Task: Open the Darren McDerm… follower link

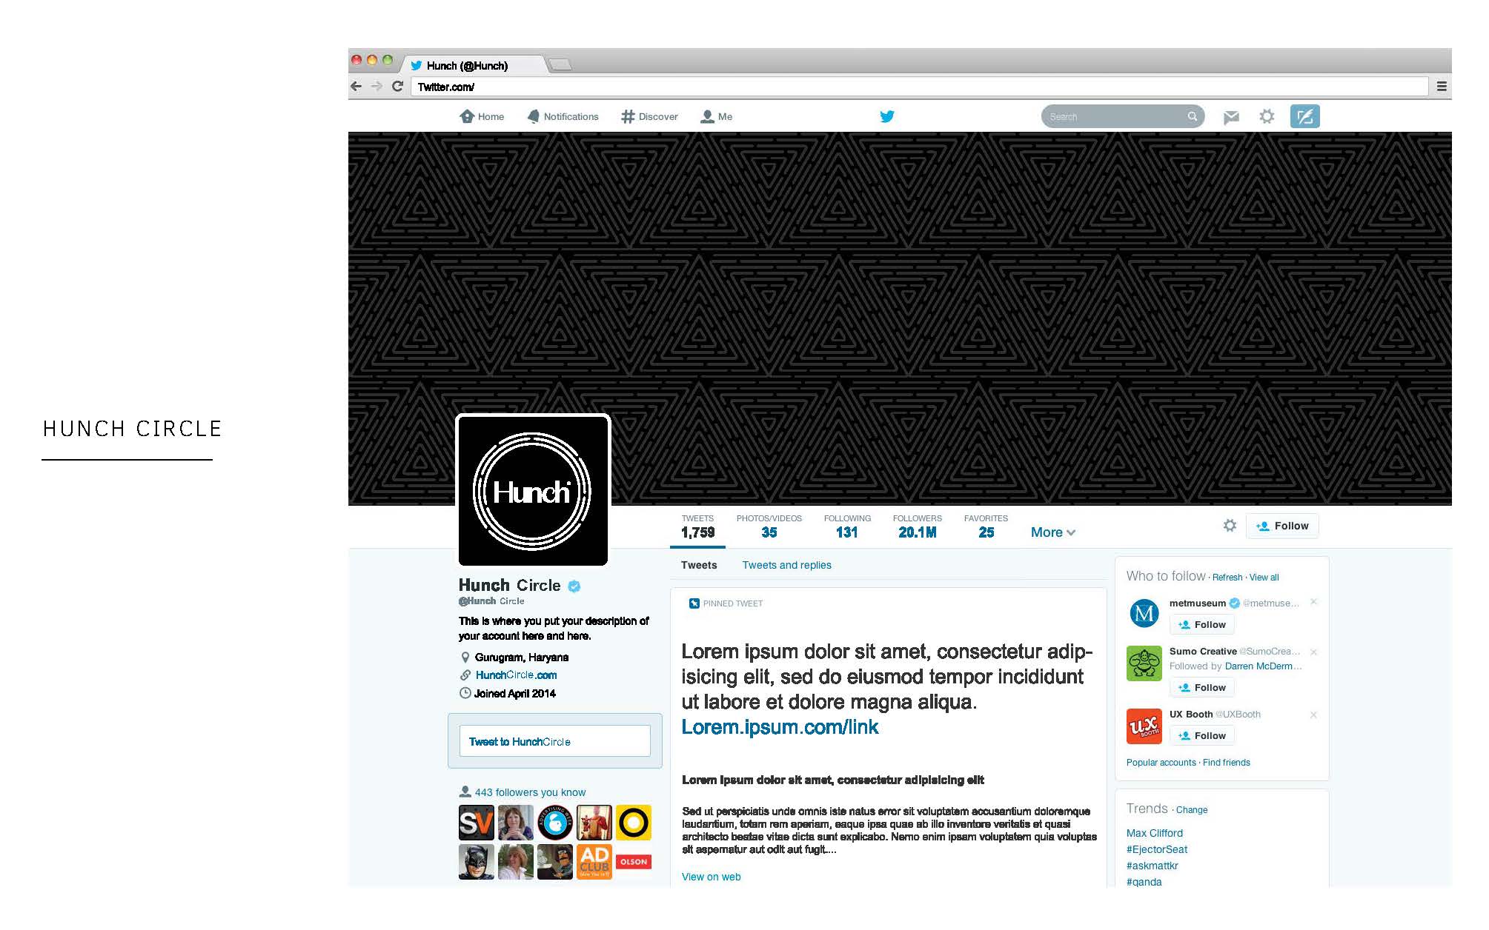Action: pos(1263,666)
